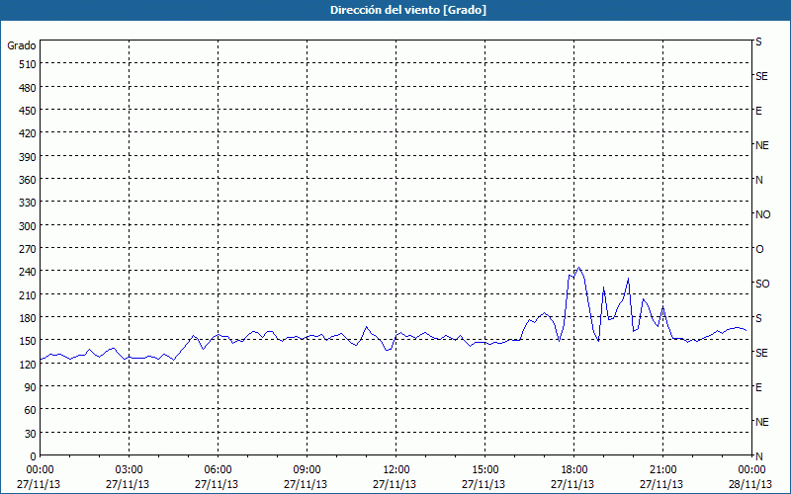The width and height of the screenshot is (791, 494).
Task: Select the 480 degree axis value
Action: 29,88
